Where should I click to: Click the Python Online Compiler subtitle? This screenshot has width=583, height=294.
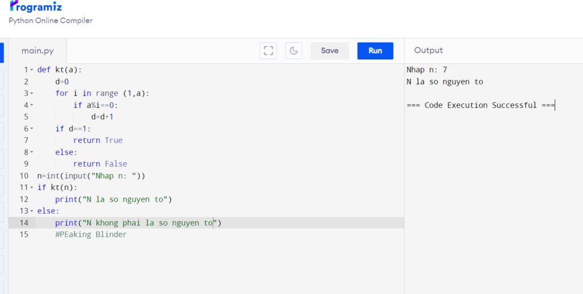coord(50,20)
